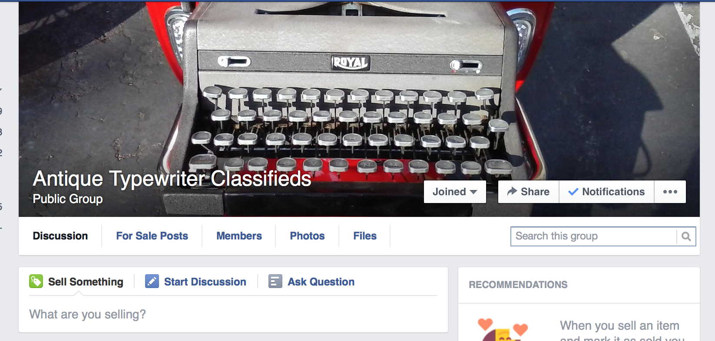Image resolution: width=715 pixels, height=341 pixels.
Task: Click the Antique Typewriter Classifieds group title
Action: click(x=172, y=179)
